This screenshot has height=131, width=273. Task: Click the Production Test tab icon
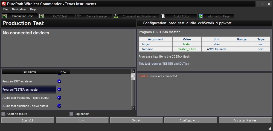click(4, 16)
